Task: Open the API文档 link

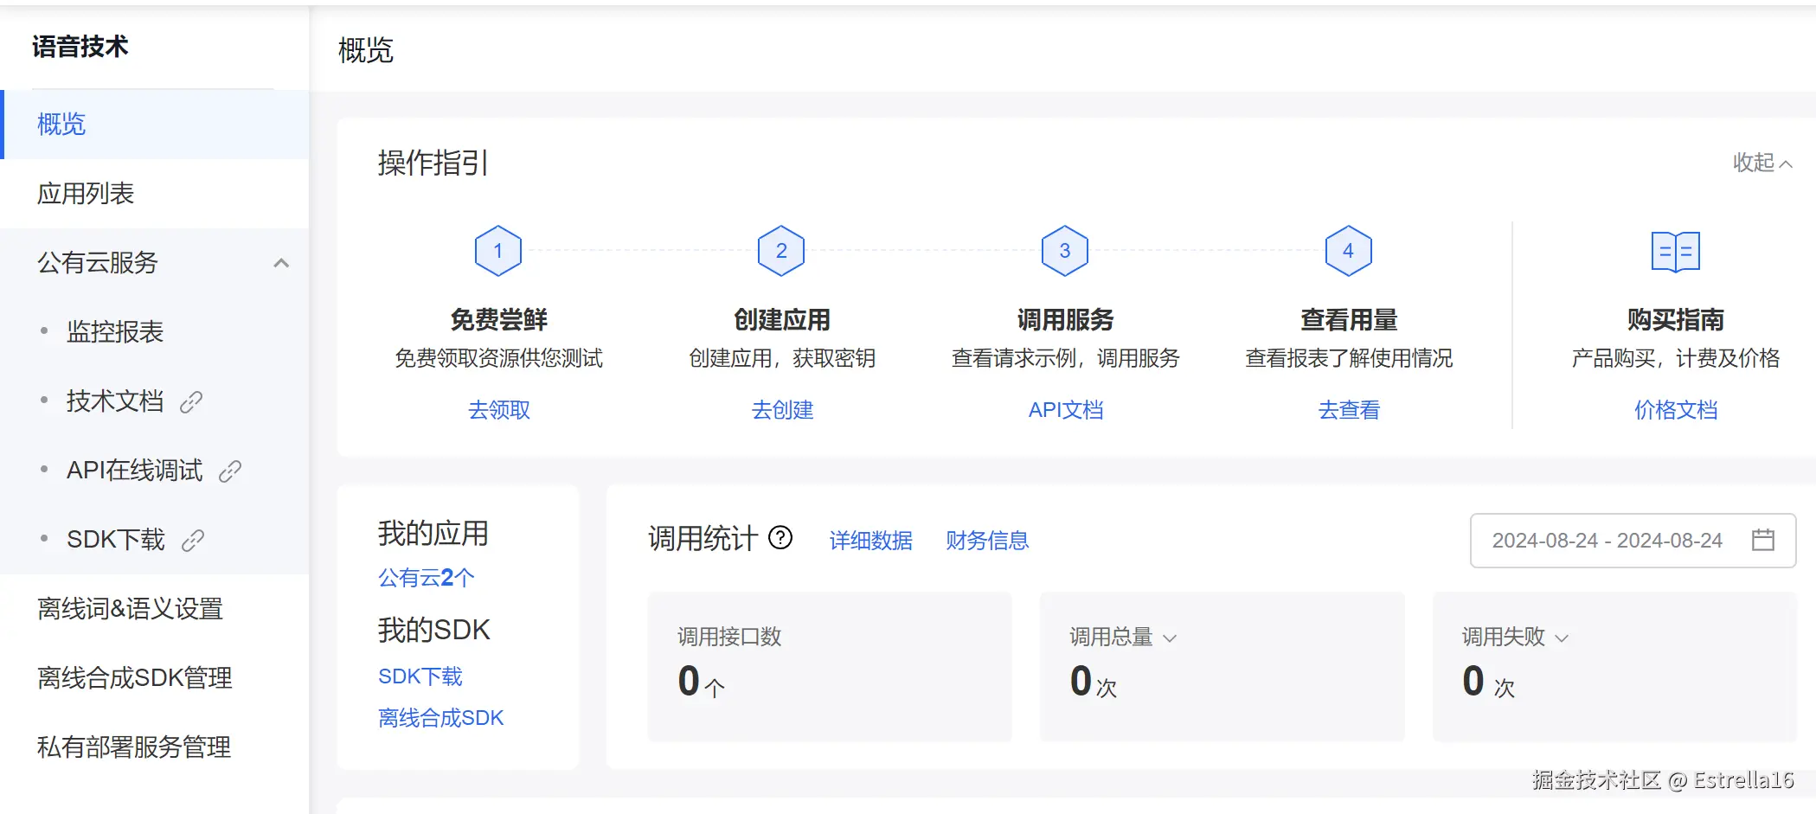Action: coord(1066,410)
